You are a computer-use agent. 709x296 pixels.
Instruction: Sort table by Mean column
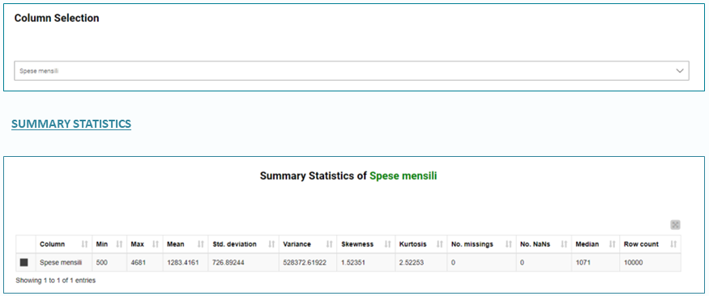(x=186, y=244)
